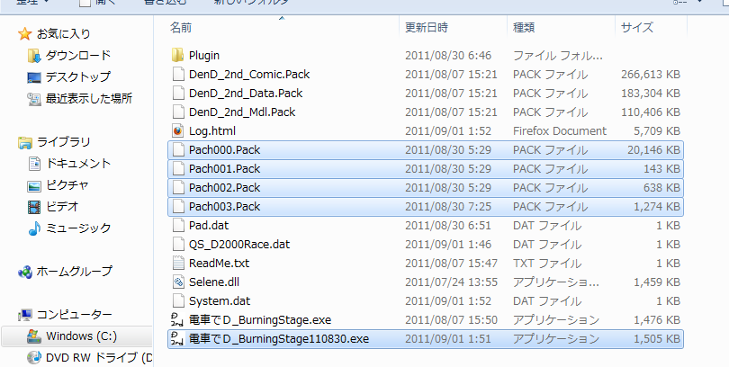729x367 pixels.
Task: Sort by 更新日時 column header
Action: click(x=427, y=27)
